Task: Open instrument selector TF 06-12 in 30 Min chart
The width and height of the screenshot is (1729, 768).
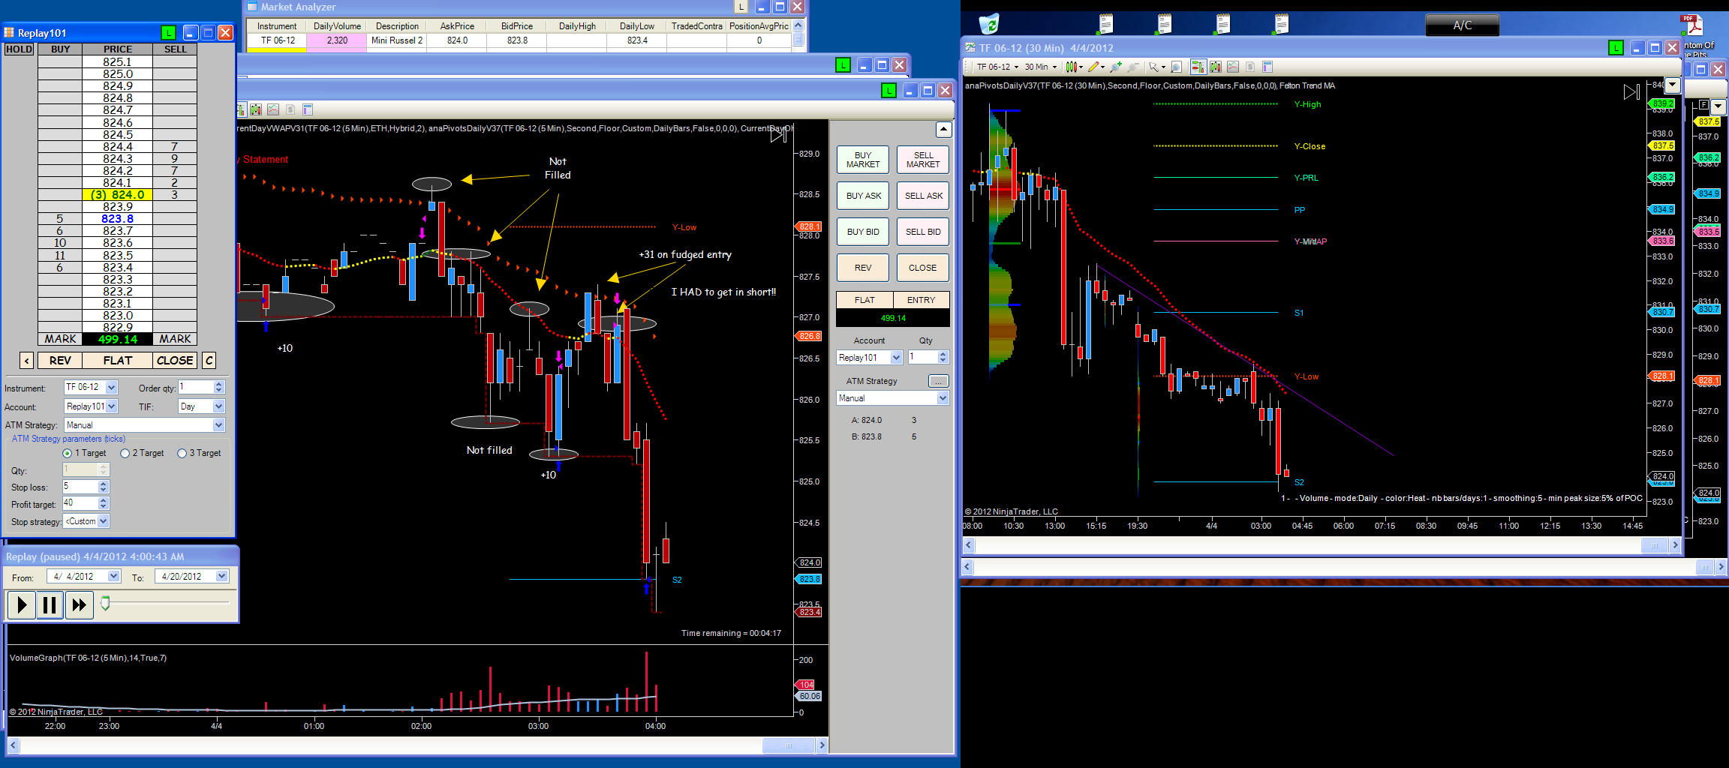Action: tap(997, 67)
